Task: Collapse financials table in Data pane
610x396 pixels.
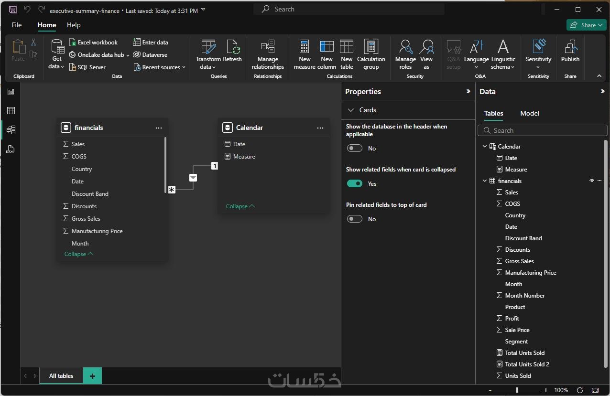Action: [x=485, y=181]
